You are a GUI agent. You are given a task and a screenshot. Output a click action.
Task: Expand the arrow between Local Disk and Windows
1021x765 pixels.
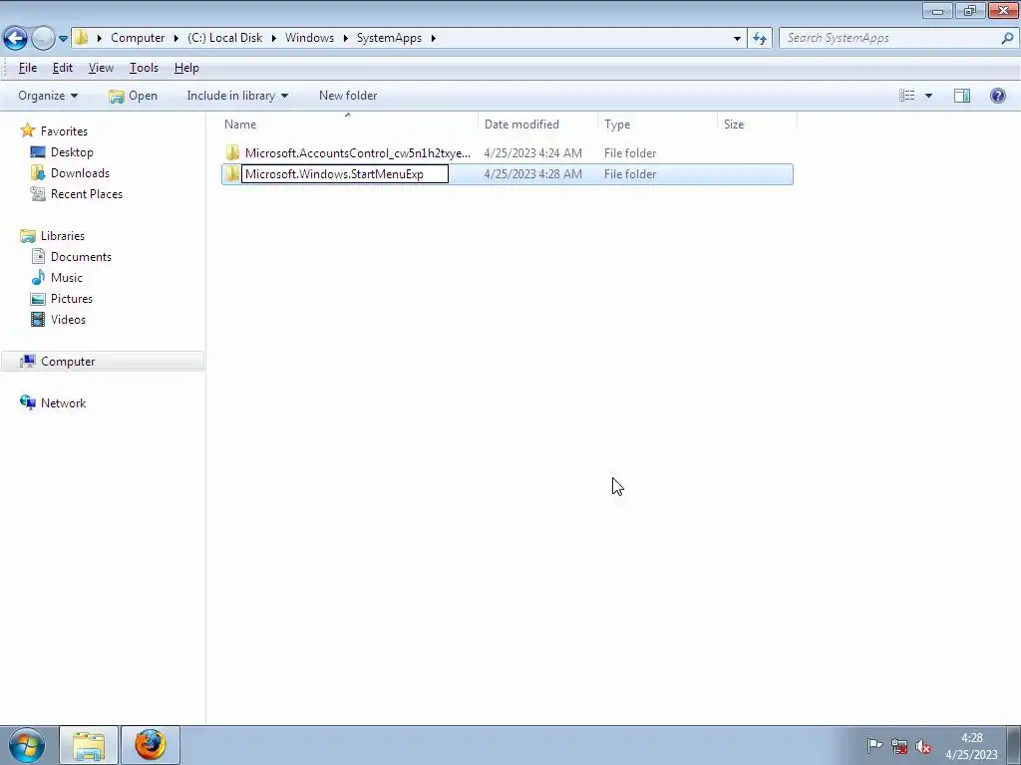[x=273, y=38]
